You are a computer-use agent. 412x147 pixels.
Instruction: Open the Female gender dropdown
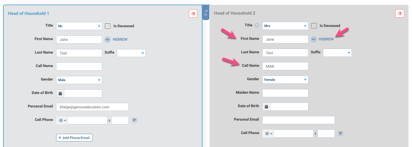[285, 80]
